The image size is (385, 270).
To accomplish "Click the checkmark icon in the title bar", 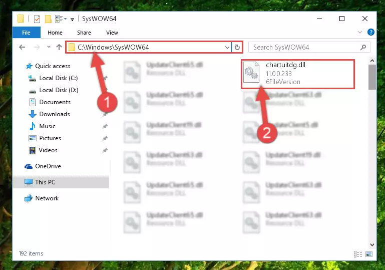I will click(x=37, y=19).
